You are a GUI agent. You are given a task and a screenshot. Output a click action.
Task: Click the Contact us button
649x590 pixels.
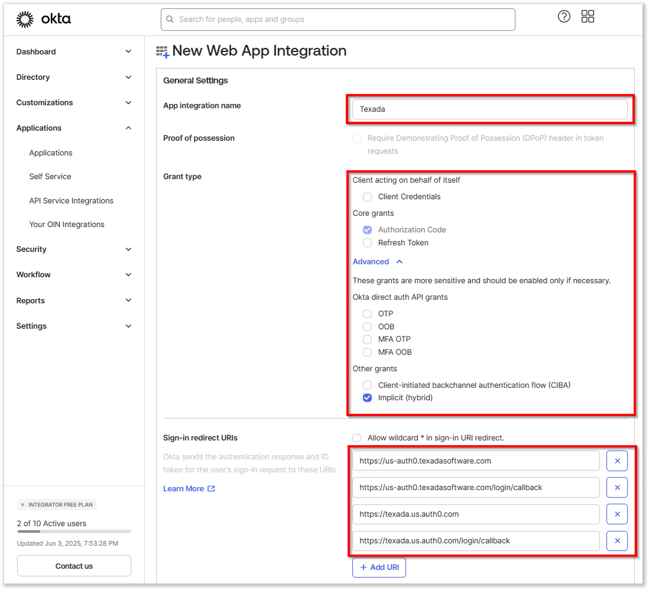(74, 566)
